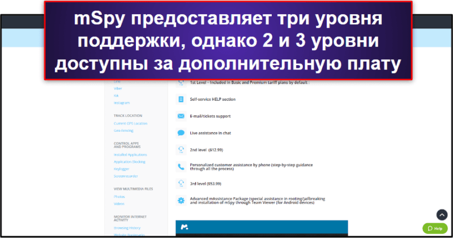Click the 2nd level headset icon

[181, 150]
